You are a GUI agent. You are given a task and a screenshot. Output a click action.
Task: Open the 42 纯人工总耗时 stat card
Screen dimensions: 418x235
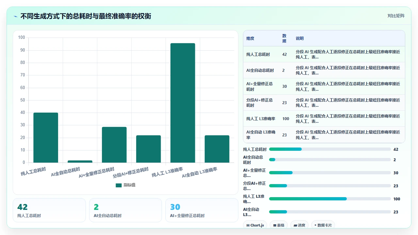49,210
